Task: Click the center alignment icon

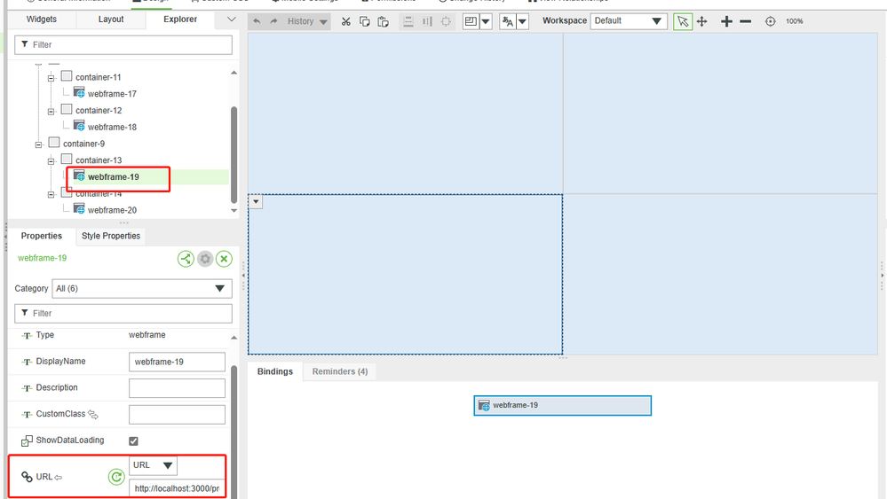Action: [446, 21]
